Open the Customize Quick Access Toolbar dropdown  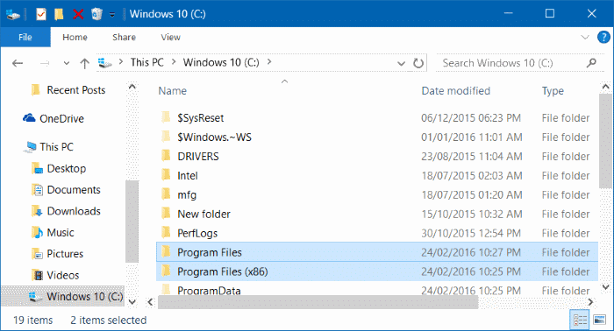point(112,15)
